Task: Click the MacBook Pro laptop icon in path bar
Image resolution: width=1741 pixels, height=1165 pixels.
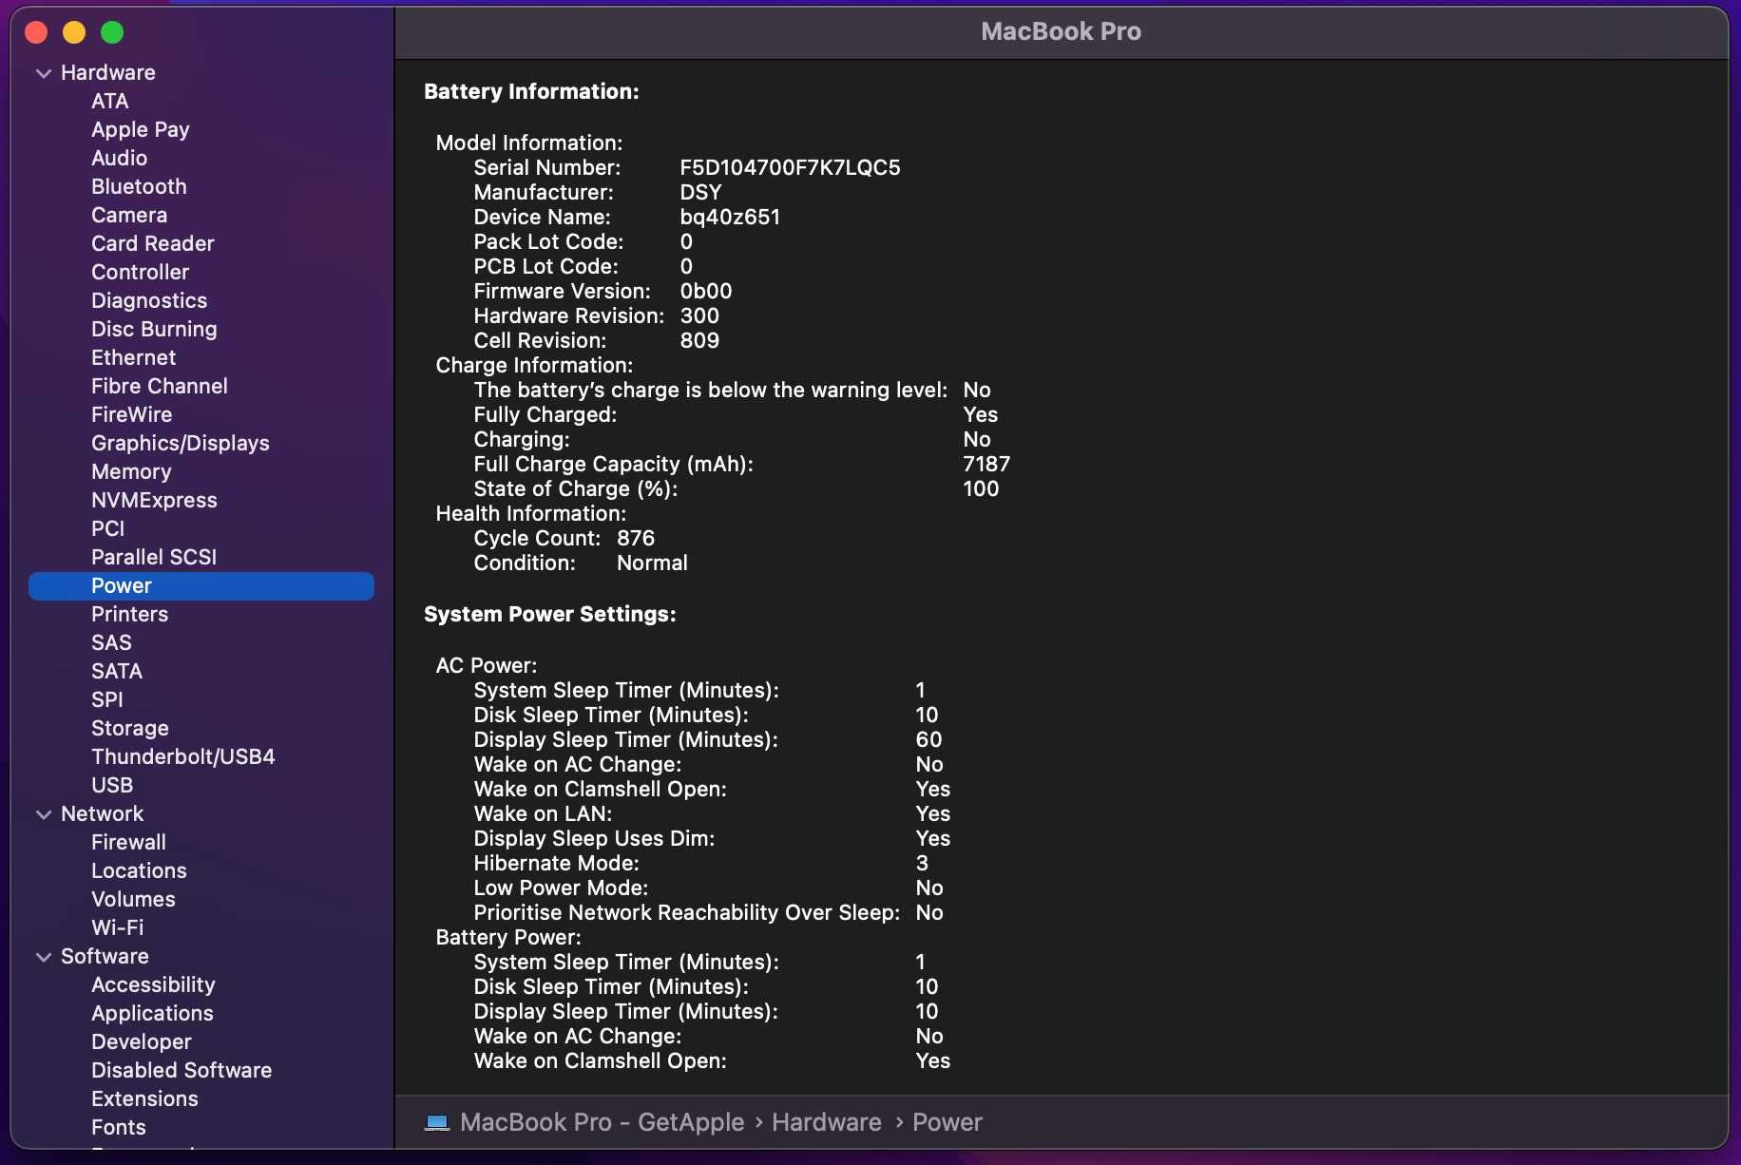Action: click(437, 1122)
